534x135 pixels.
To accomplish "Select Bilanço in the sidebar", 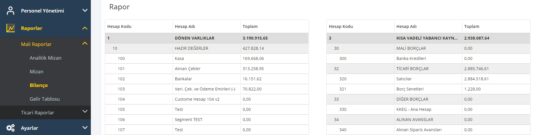I will tap(39, 85).
